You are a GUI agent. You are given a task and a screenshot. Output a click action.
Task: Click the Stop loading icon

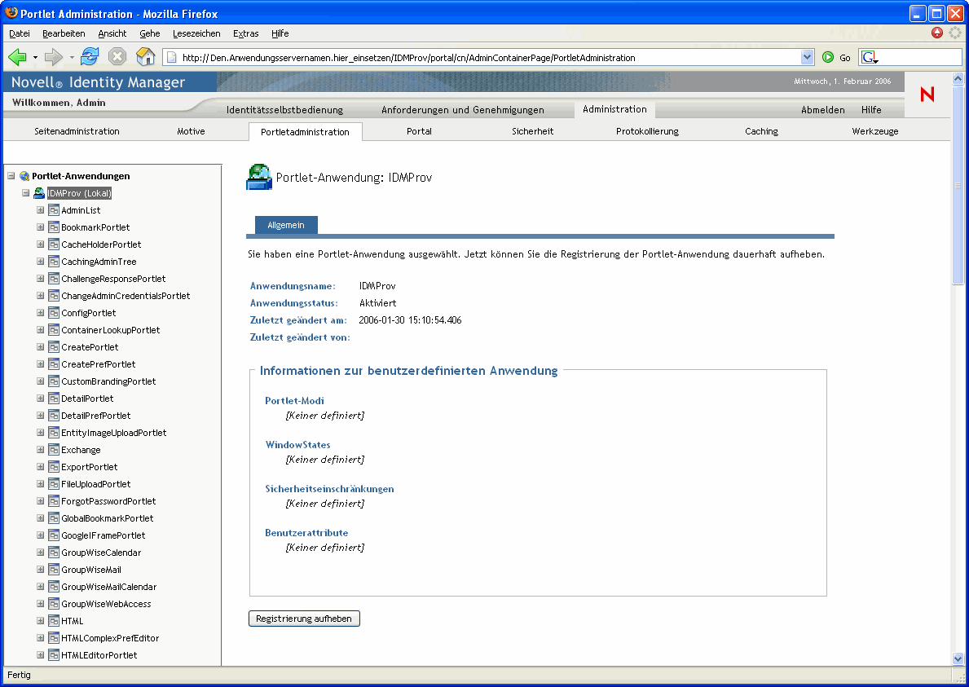click(x=117, y=57)
